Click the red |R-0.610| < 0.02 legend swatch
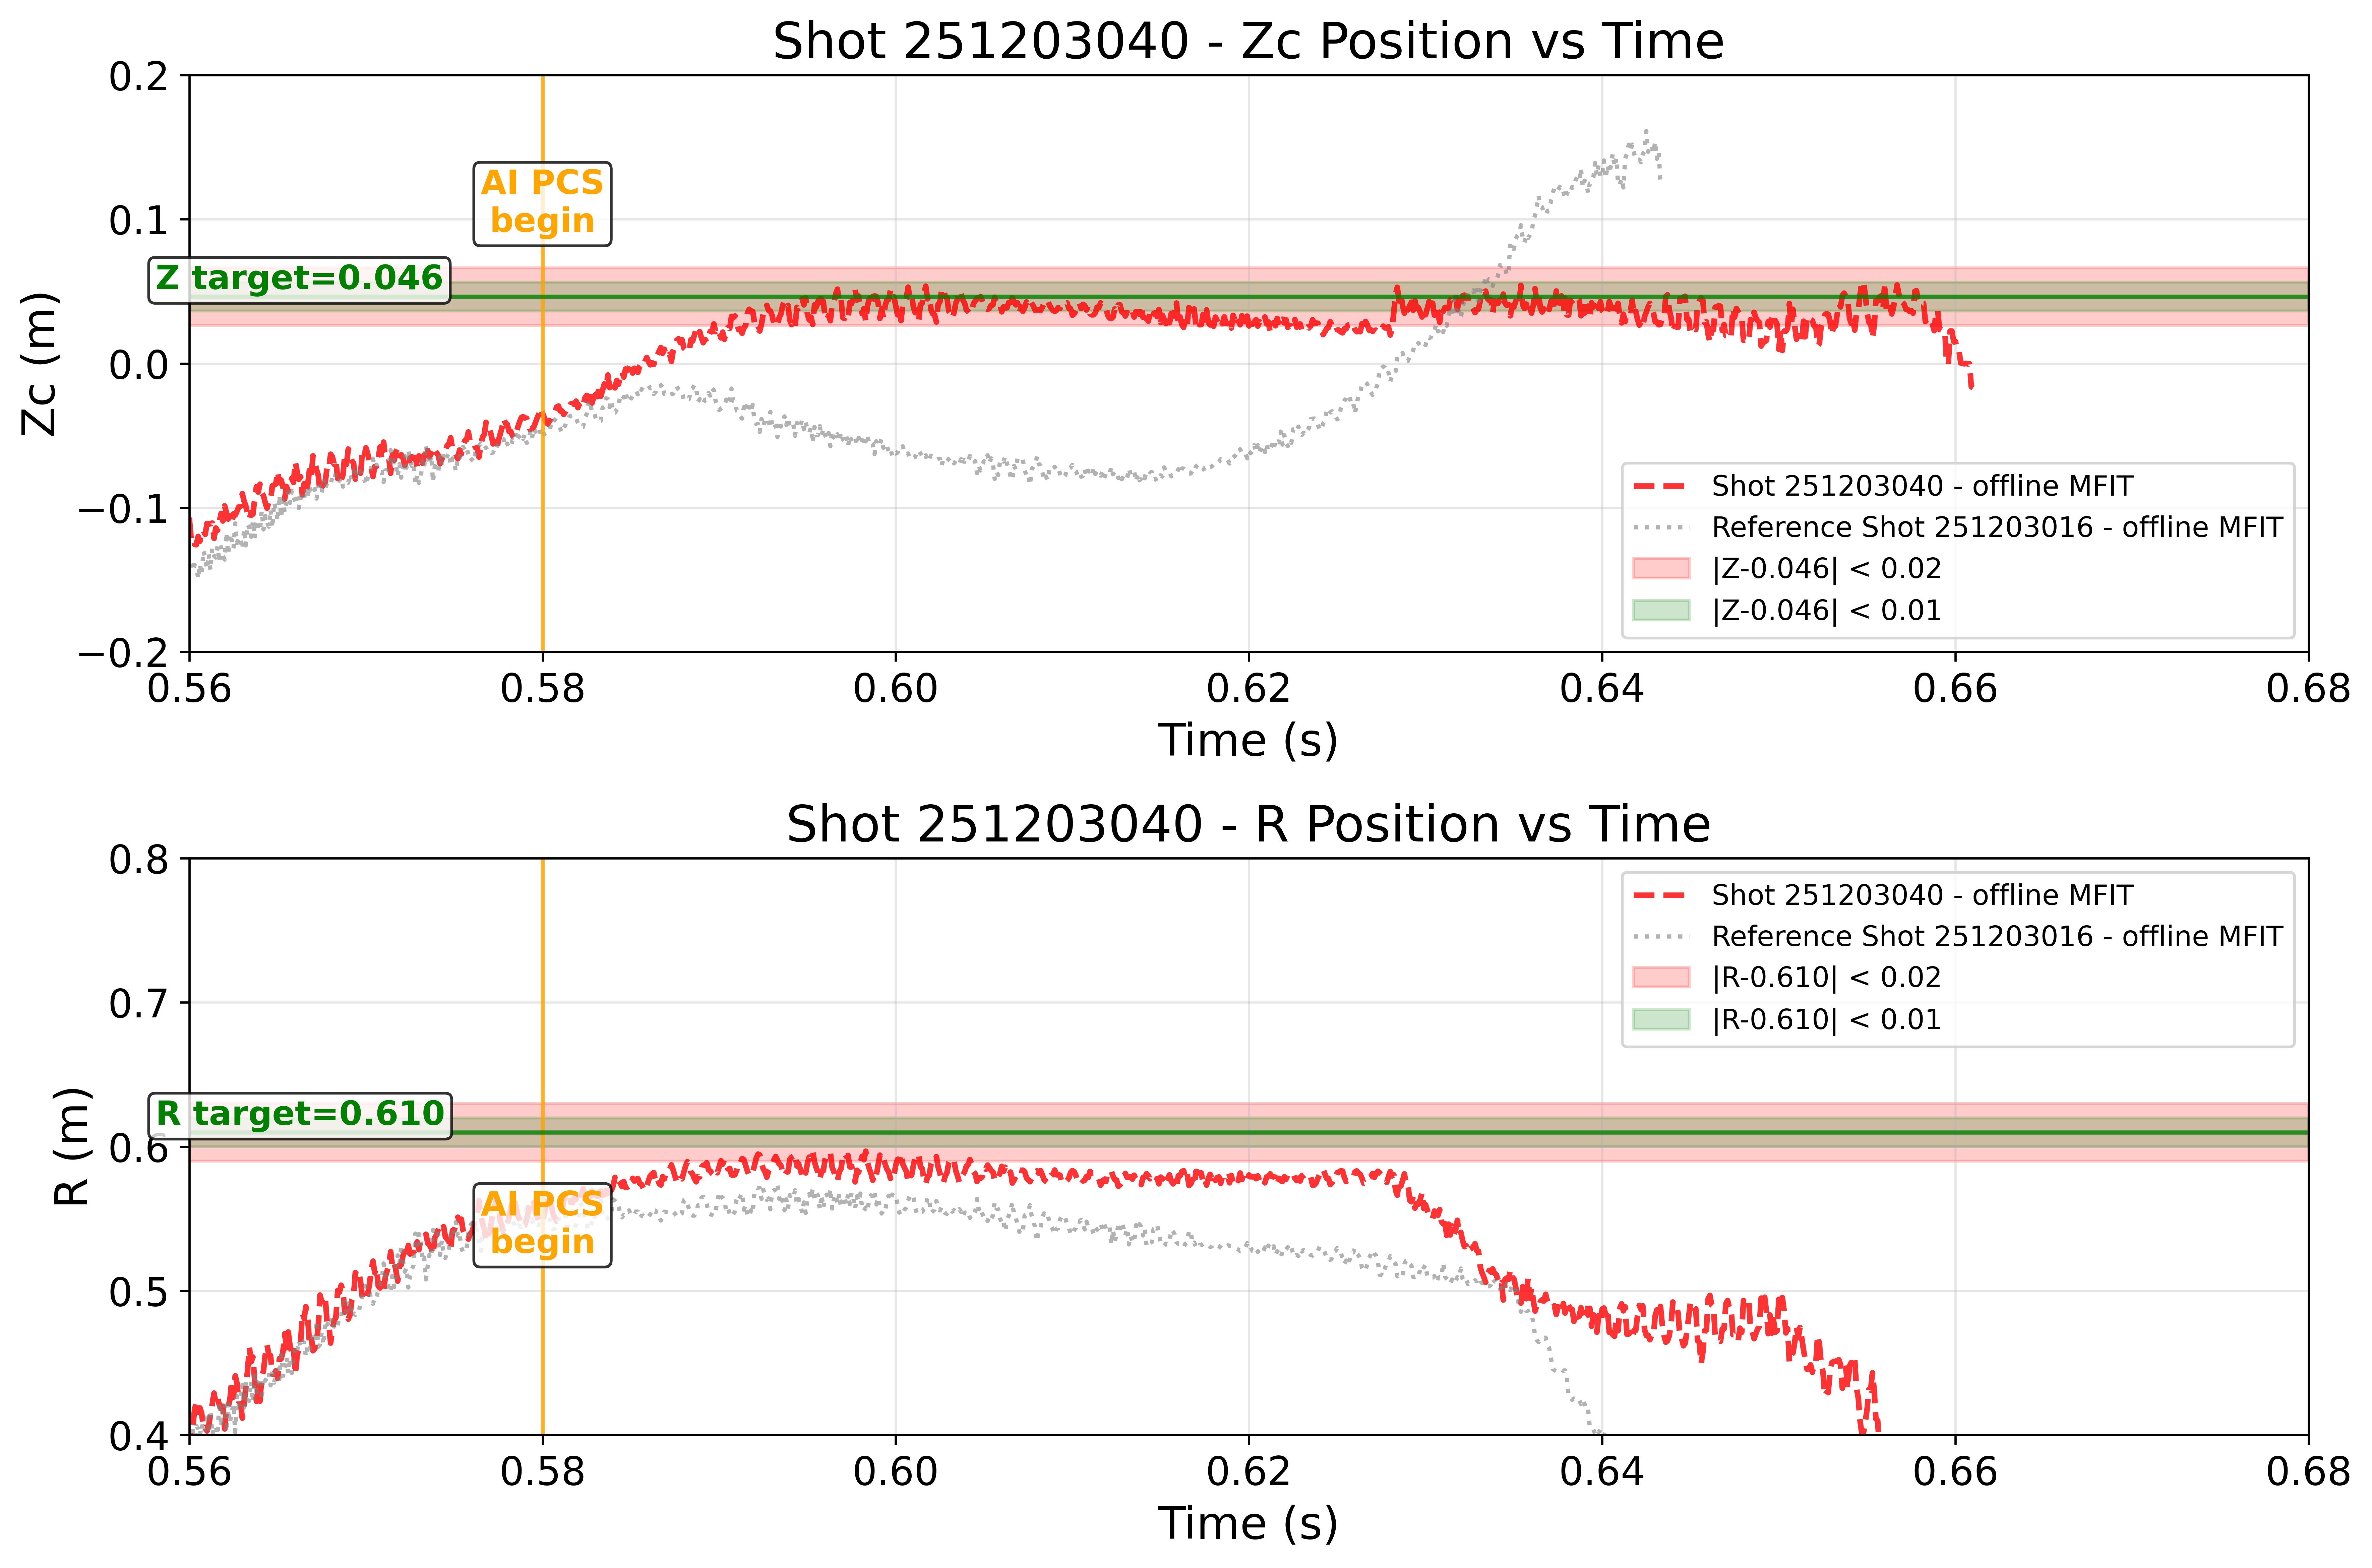The width and height of the screenshot is (2372, 1568). click(1661, 977)
